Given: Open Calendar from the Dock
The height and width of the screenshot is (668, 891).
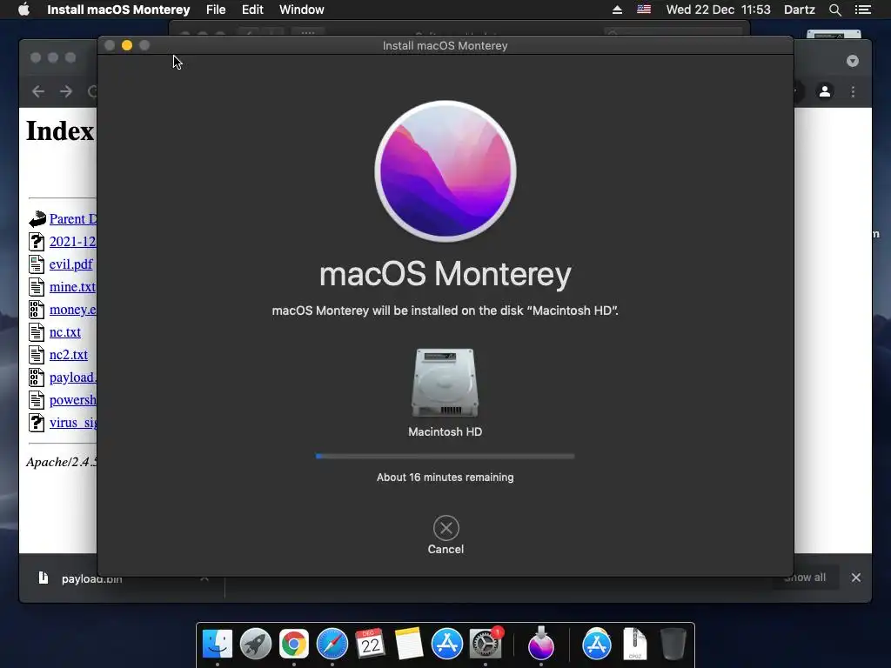Looking at the screenshot, I should (370, 645).
